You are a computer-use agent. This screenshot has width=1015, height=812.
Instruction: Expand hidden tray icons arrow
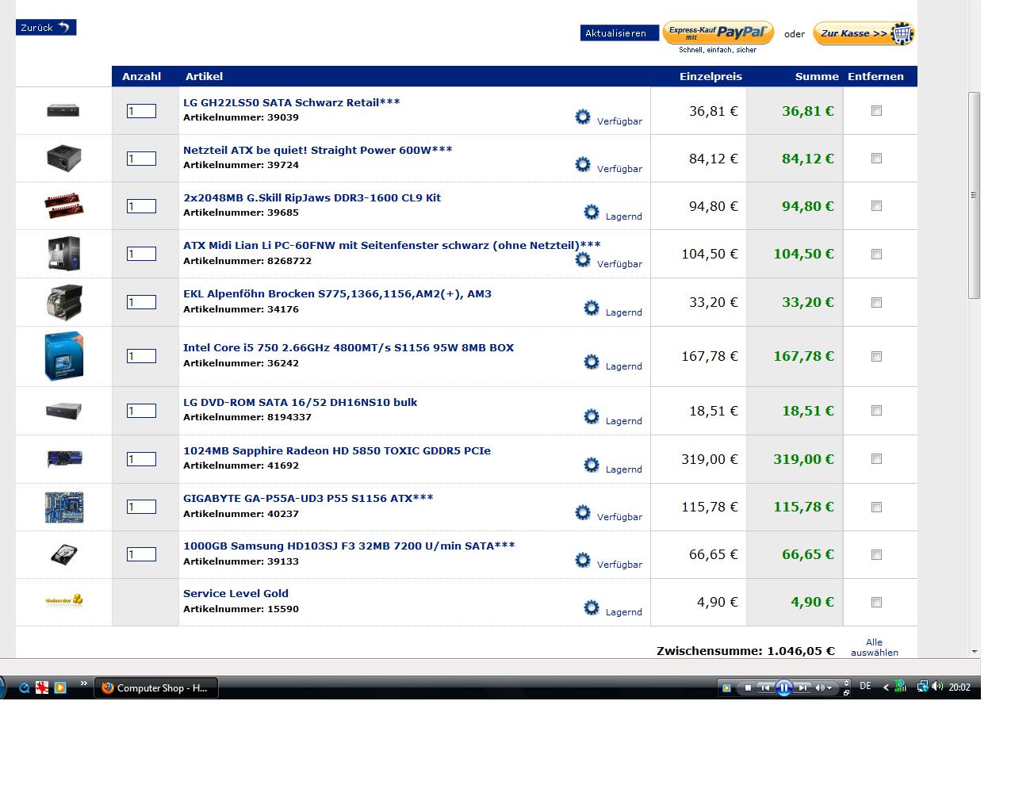tap(886, 688)
